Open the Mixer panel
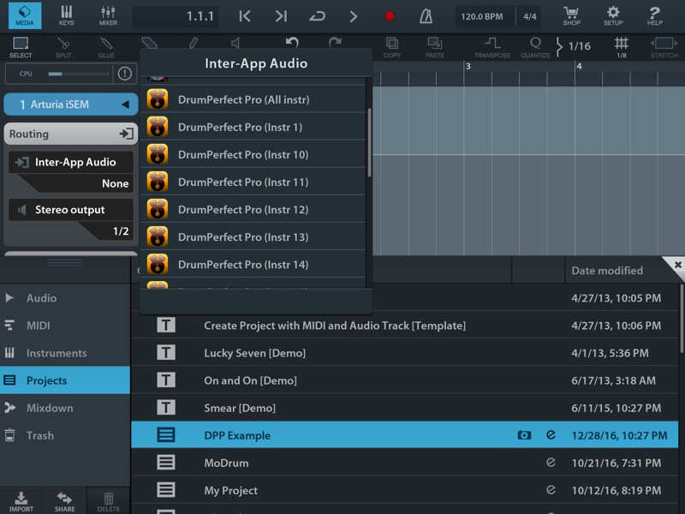 tap(108, 15)
